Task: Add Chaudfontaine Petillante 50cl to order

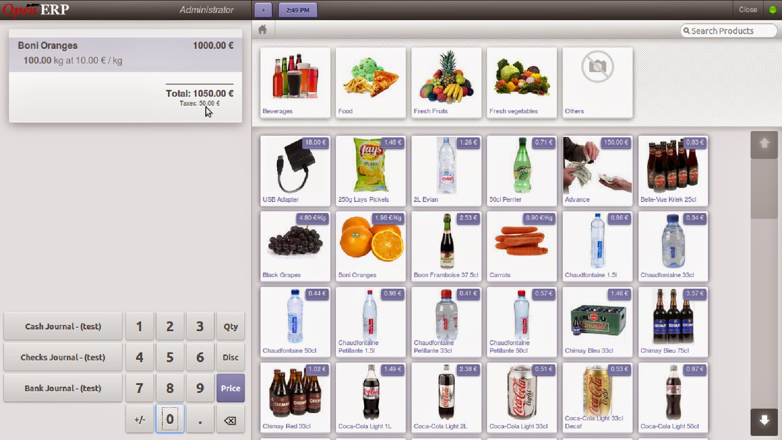Action: [522, 322]
